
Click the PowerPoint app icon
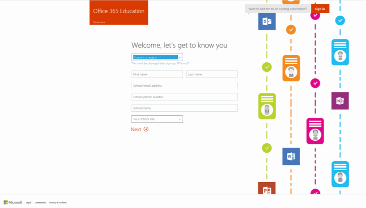click(x=267, y=188)
